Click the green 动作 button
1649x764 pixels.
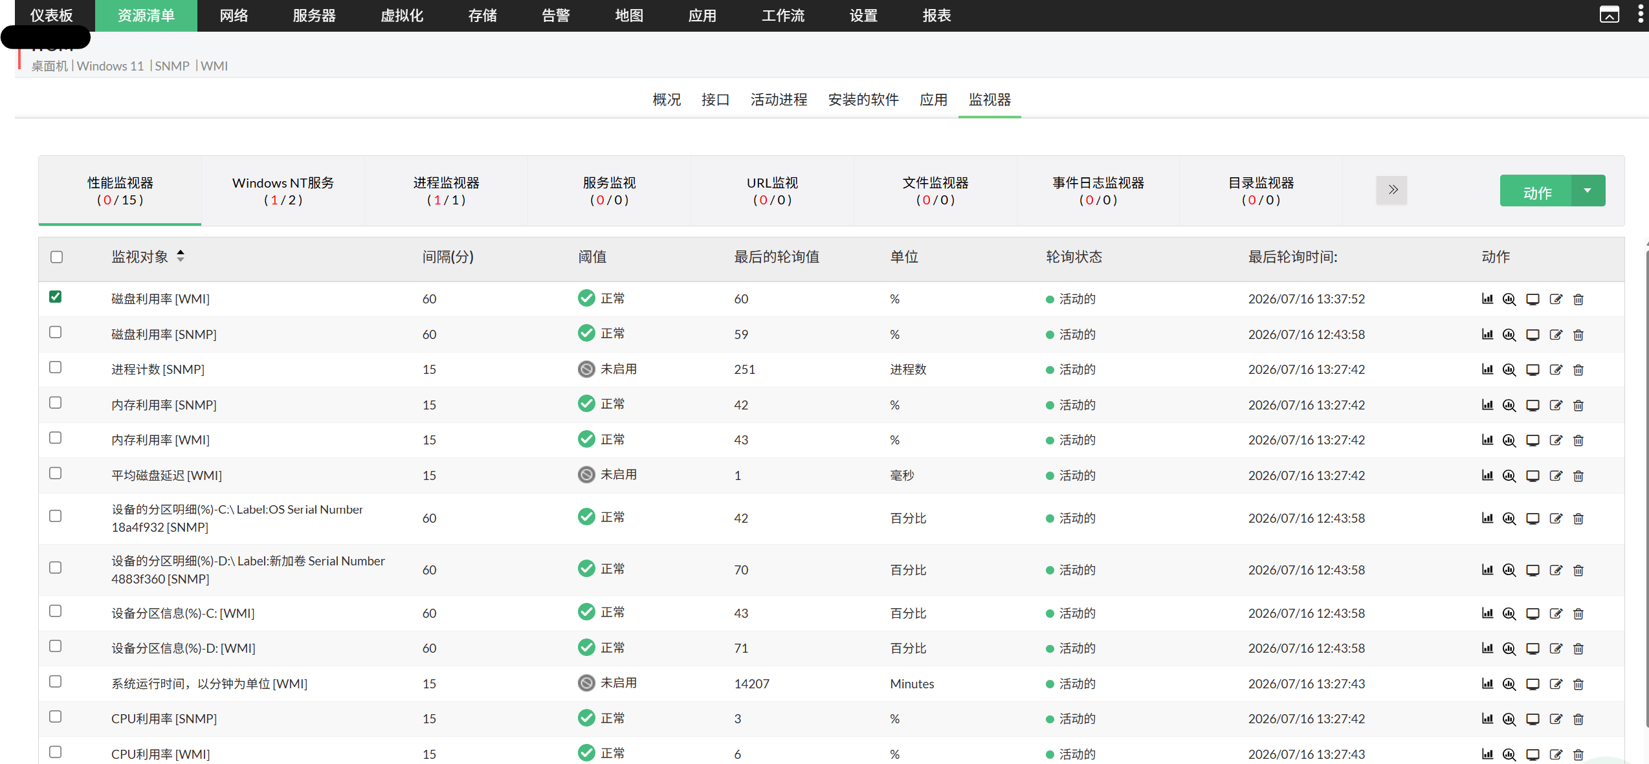pyautogui.click(x=1536, y=191)
